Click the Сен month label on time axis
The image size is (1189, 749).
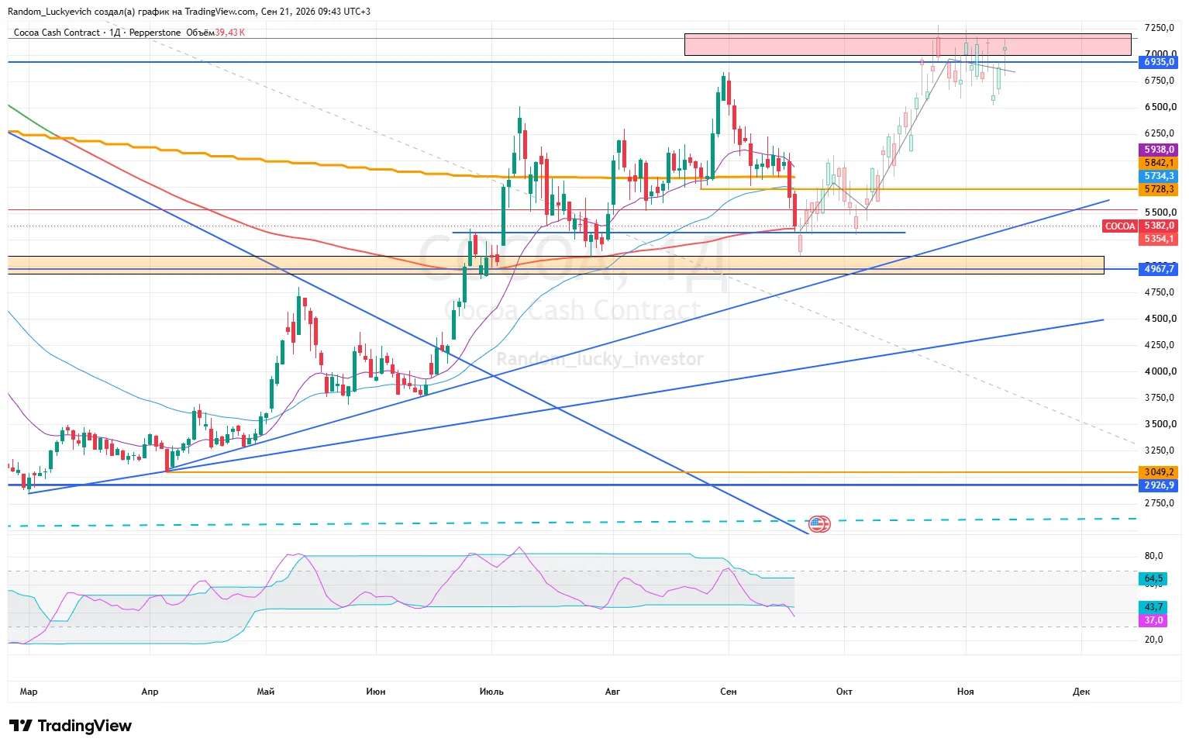(729, 692)
